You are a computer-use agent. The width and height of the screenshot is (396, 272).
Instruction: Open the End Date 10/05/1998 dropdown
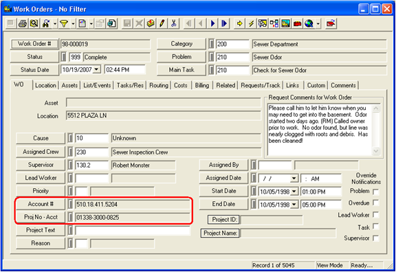tap(294, 205)
